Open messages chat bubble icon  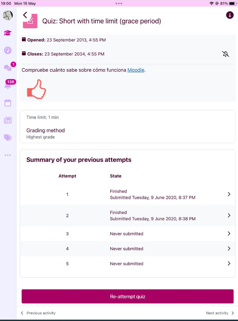click(7, 68)
